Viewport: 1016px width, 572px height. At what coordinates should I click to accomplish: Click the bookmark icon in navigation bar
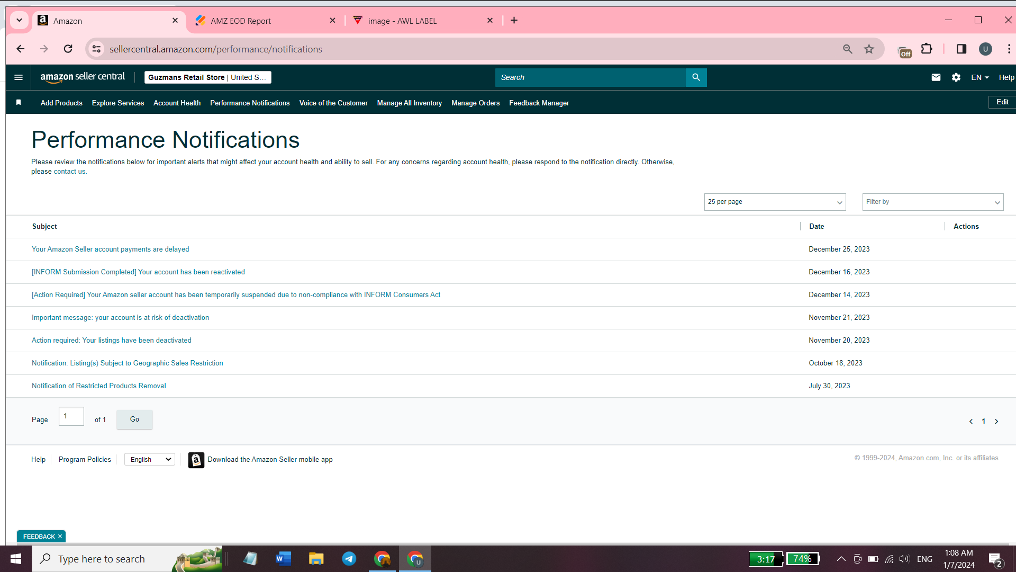point(19,102)
